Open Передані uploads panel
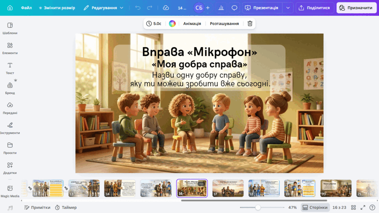The width and height of the screenshot is (379, 213). point(10,108)
